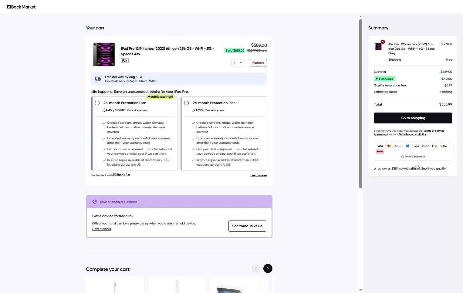The width and height of the screenshot is (463, 293).
Task: Click the $555.99 total amount
Action: tap(445, 104)
